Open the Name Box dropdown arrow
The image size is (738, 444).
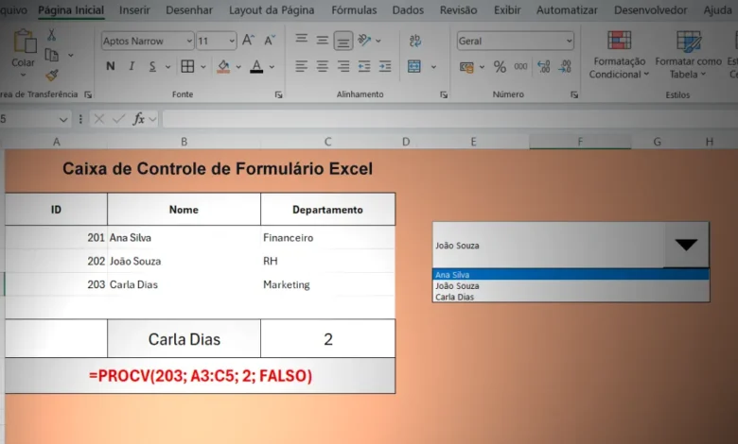pyautogui.click(x=63, y=120)
